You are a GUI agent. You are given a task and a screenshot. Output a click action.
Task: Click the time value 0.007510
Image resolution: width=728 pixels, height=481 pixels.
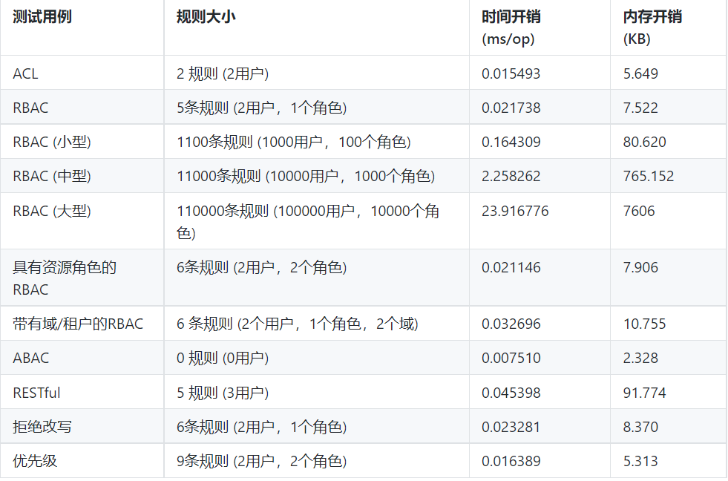(x=511, y=358)
